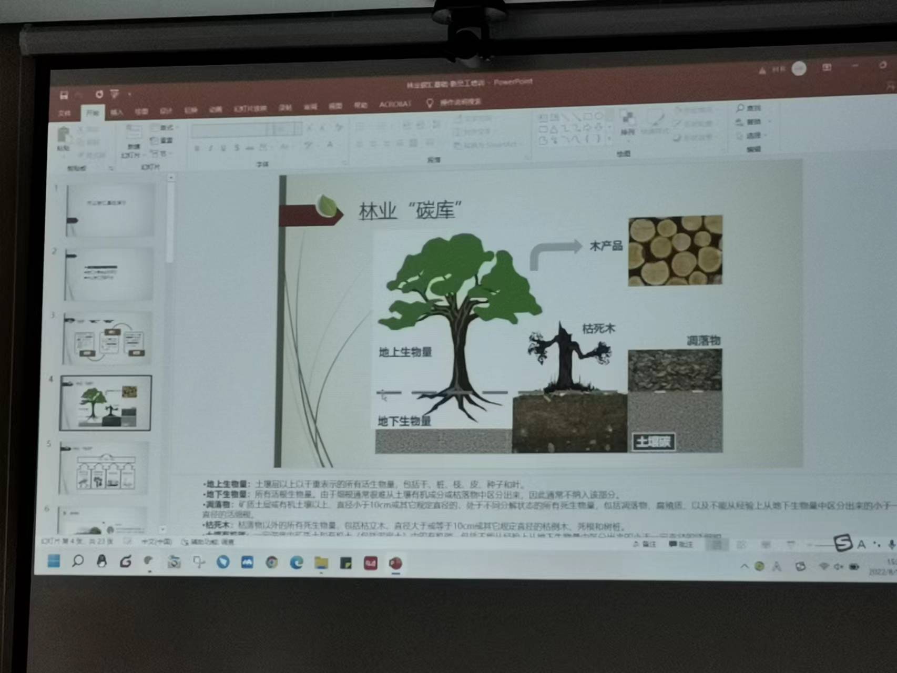The width and height of the screenshot is (897, 673).
Task: Open File Explorer folder icon on taskbar
Action: tap(321, 563)
